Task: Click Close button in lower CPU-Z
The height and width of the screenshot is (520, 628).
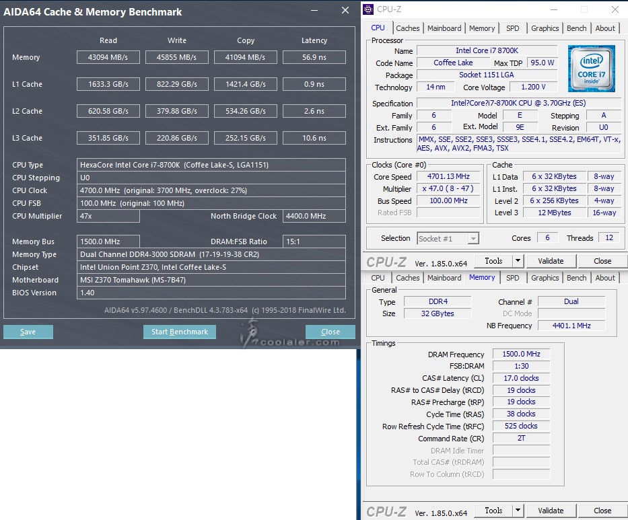Action: [602, 511]
